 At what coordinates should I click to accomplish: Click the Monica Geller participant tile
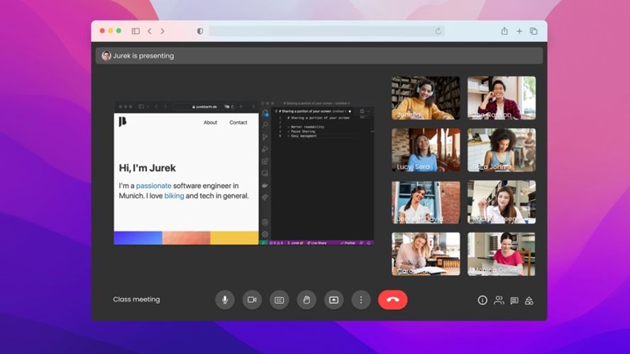(502, 254)
